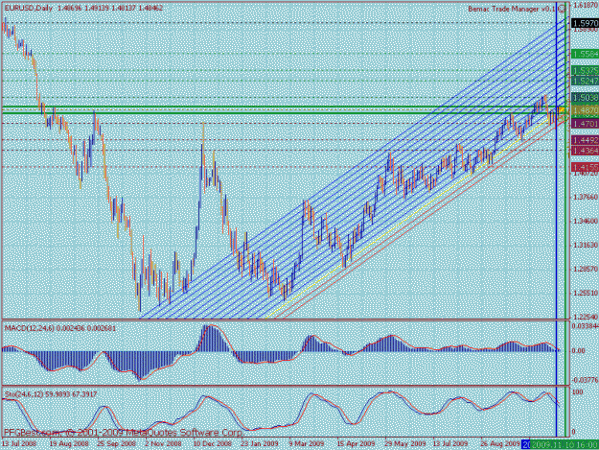Image resolution: width=599 pixels, height=450 pixels.
Task: Click the red 1.4155 price label
Action: 586,167
